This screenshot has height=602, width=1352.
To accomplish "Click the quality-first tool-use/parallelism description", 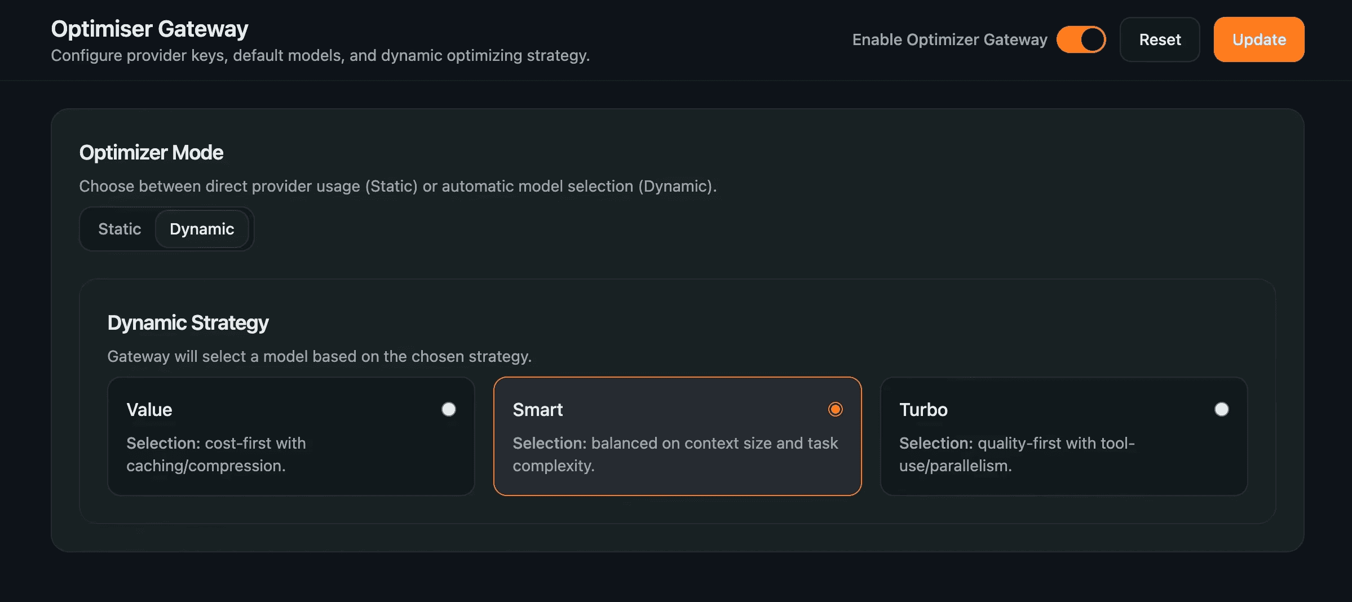I will click(1017, 454).
